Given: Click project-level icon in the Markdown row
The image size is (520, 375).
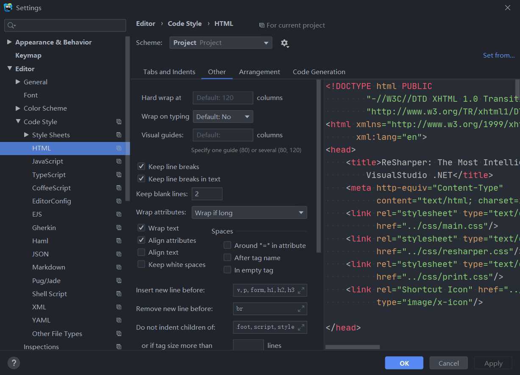Looking at the screenshot, I should 119,267.
